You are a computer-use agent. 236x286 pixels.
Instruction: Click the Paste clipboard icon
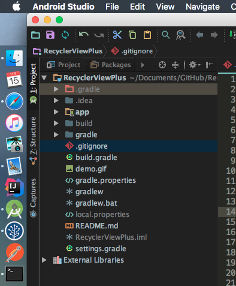147,35
